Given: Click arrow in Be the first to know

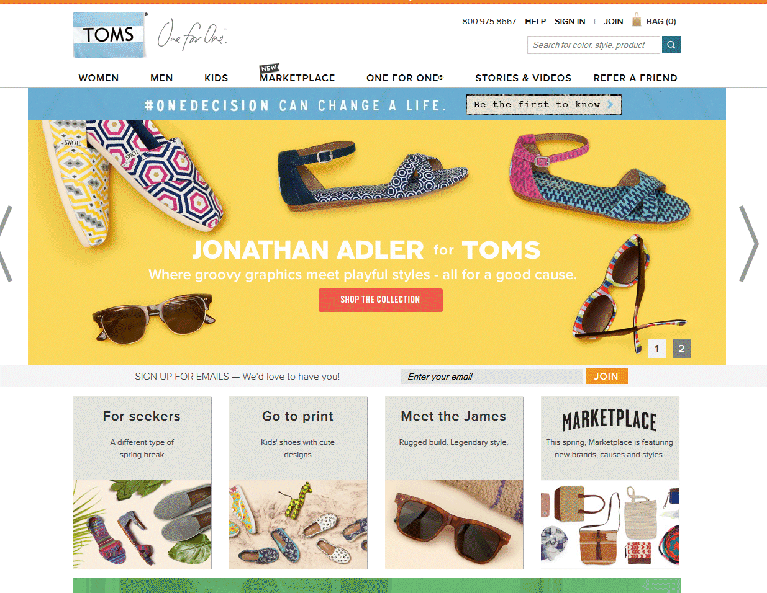Looking at the screenshot, I should pos(610,105).
